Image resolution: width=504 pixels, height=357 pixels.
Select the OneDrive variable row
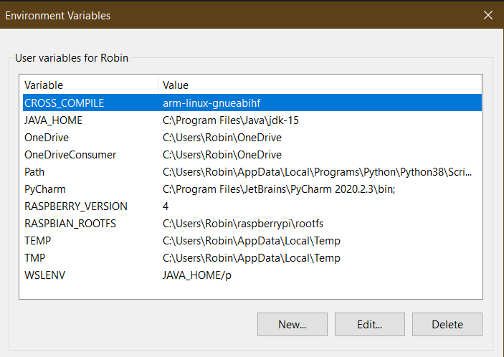(x=252, y=138)
